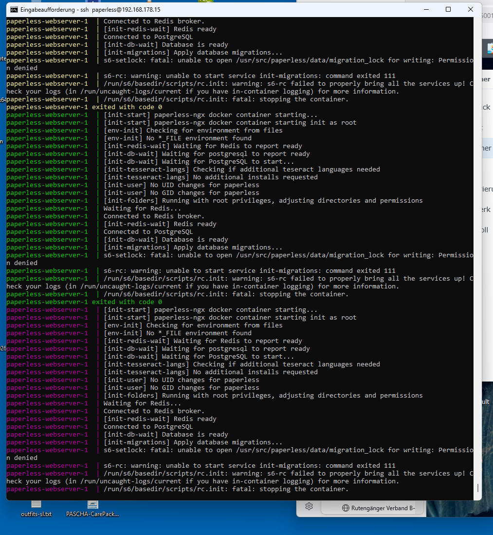Click globe icon beside Rutengänger Verband
Viewport: 493px width, 535px height.
[x=345, y=508]
